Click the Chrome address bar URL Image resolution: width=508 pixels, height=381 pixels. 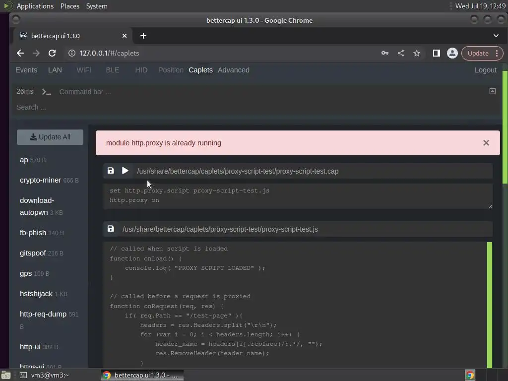109,53
